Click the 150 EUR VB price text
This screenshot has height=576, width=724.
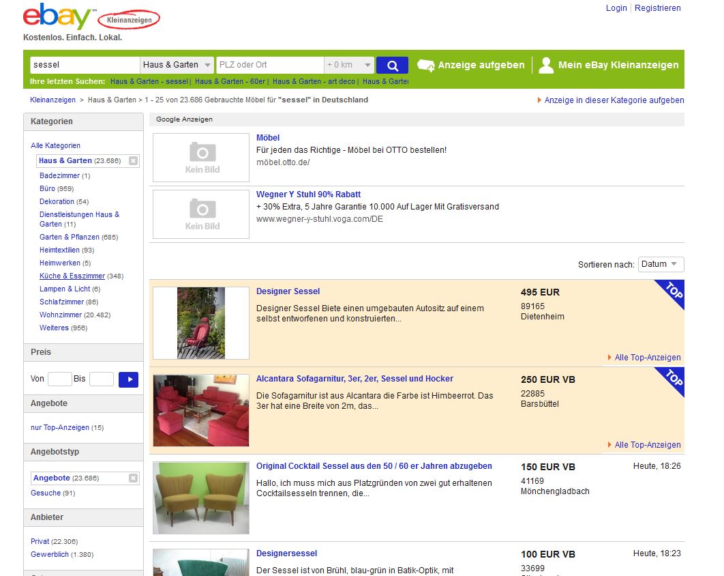point(548,467)
